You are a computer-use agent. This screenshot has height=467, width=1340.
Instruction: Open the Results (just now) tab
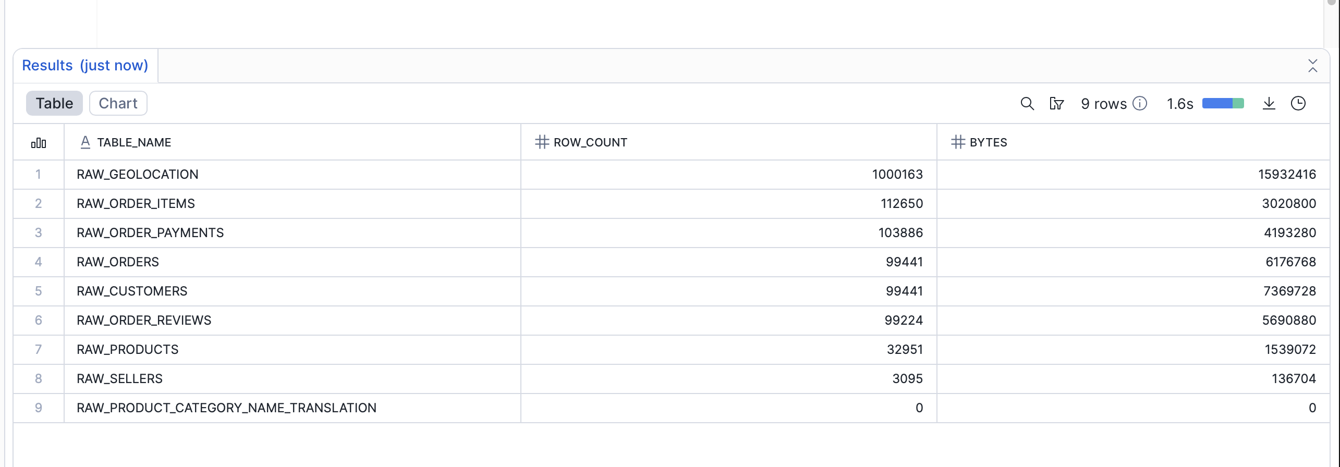[85, 66]
